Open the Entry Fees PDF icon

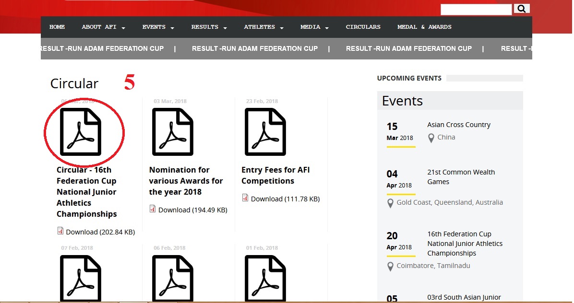coord(265,131)
